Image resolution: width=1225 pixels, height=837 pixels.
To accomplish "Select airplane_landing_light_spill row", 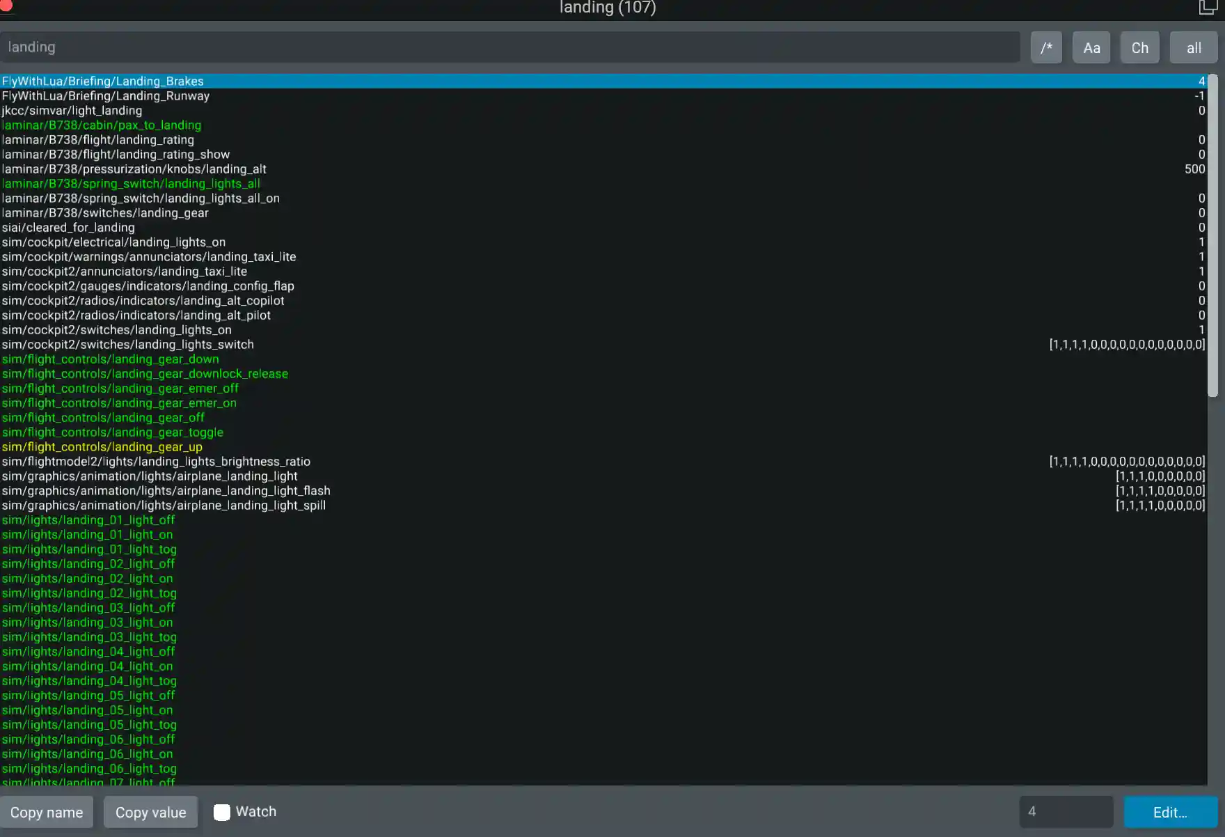I will tap(603, 505).
